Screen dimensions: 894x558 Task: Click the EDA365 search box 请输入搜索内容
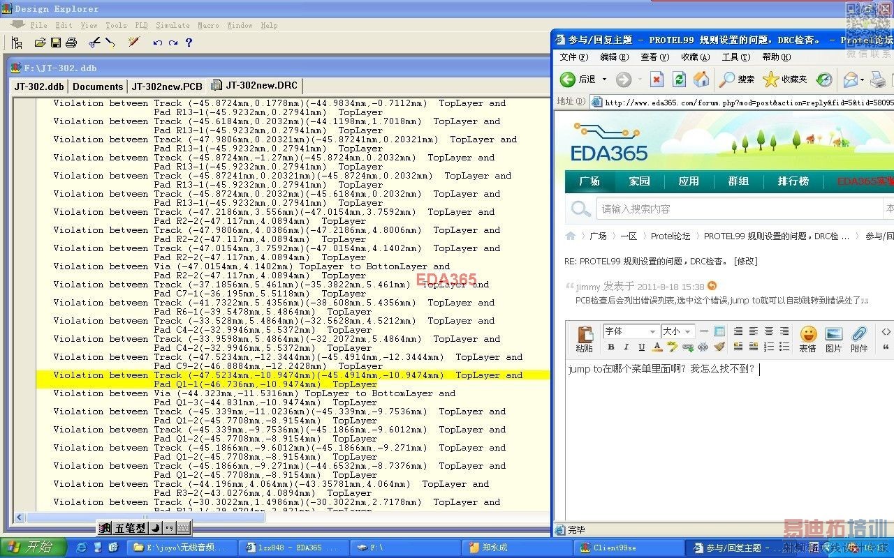tap(739, 209)
